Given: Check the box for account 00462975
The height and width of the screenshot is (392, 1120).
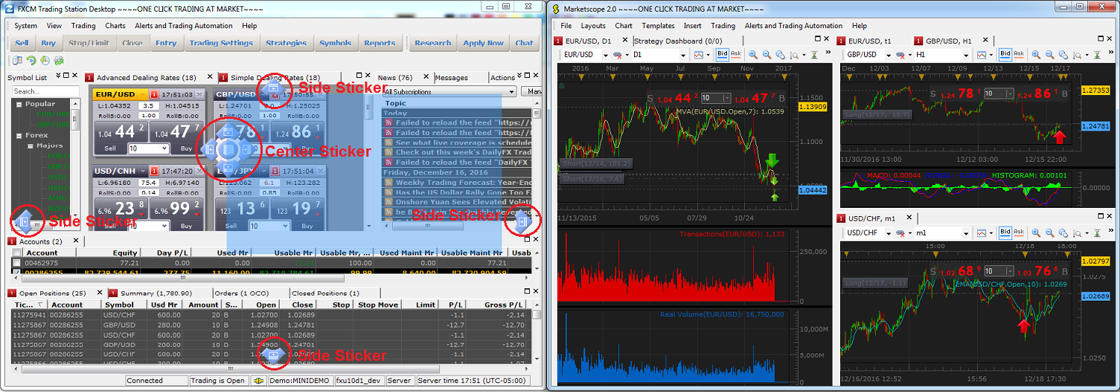Looking at the screenshot, I should point(16,263).
